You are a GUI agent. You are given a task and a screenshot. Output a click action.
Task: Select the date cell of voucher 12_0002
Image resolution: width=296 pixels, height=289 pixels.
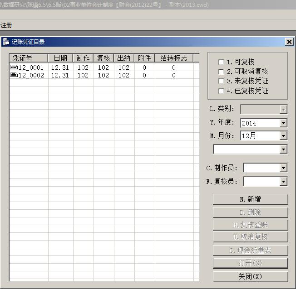(60, 76)
